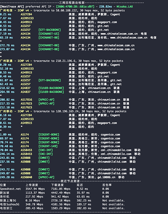This screenshot has width=168, height=214.
Task: Click the "70.04 ms" latency value
Action: (6, 150)
